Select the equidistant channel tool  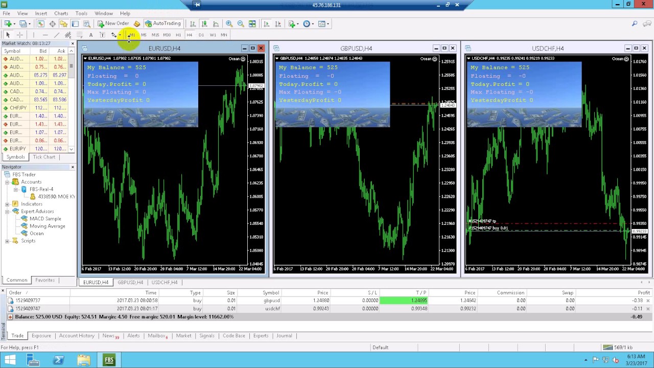pos(68,35)
